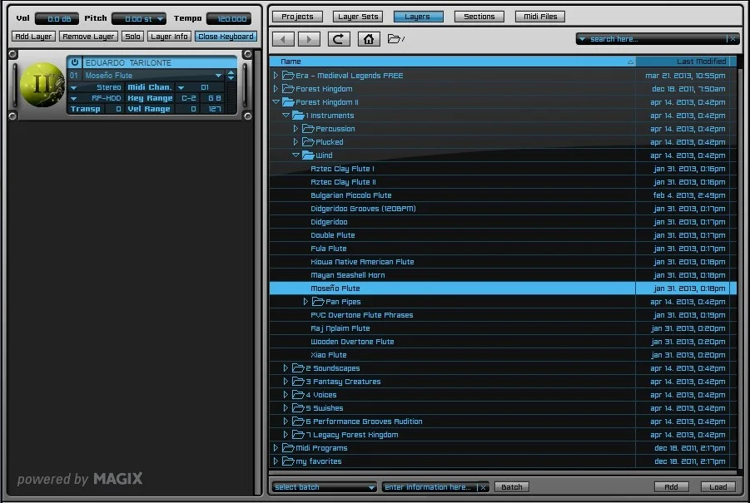The image size is (750, 503).
Task: Open the Sections tab
Action: pos(479,17)
